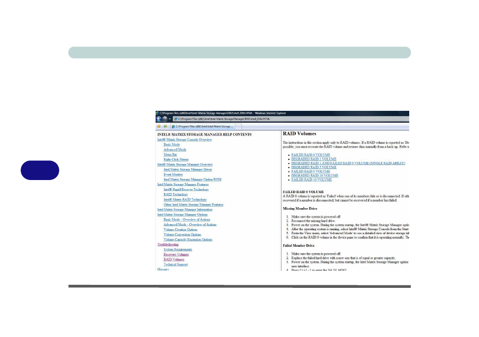Open Volume Capacity Expansion Options link

tap(188, 240)
